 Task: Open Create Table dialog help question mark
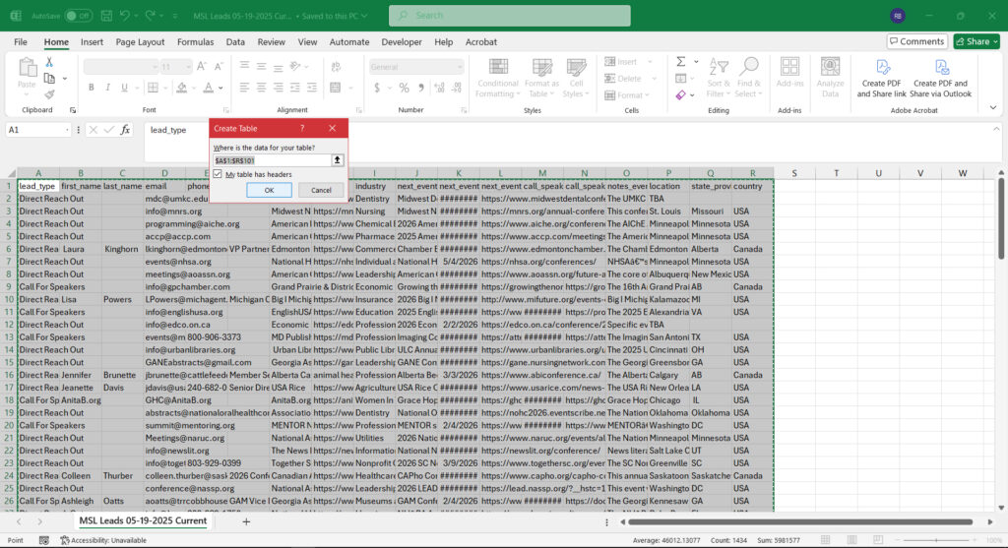point(302,129)
